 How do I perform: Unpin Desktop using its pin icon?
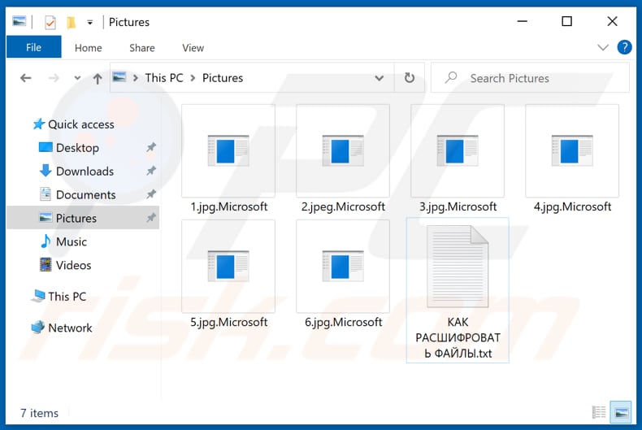click(151, 147)
